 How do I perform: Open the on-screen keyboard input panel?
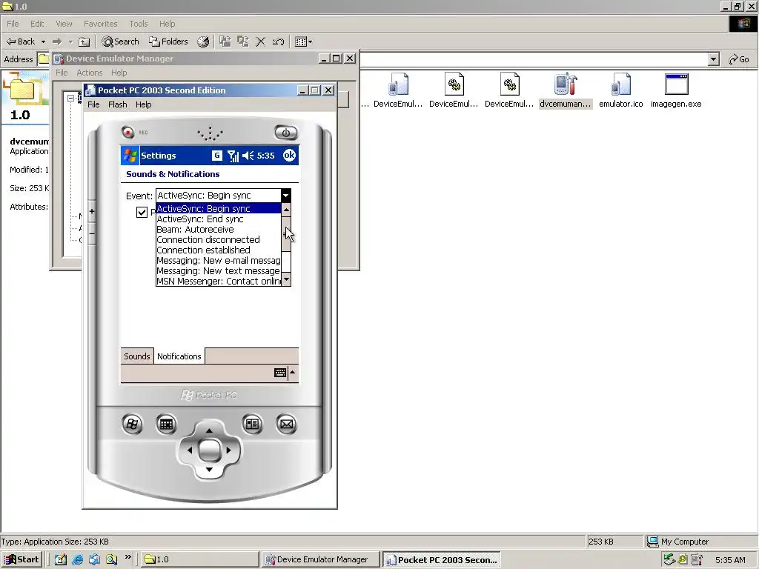[x=279, y=372]
